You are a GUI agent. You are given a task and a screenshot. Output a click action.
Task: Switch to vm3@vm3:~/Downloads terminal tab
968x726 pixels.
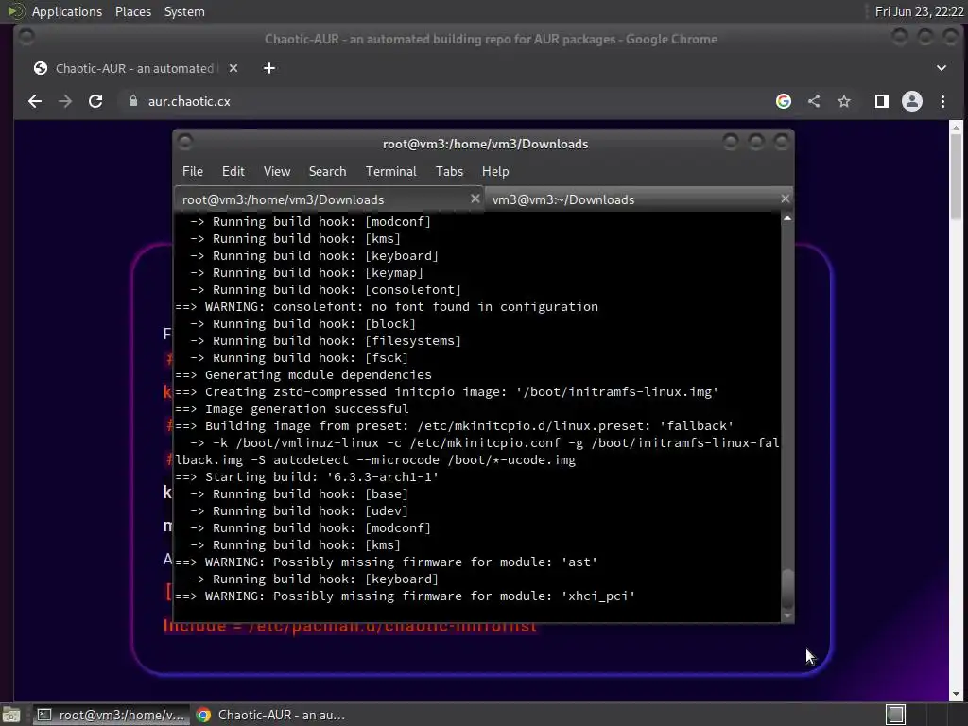(x=638, y=199)
